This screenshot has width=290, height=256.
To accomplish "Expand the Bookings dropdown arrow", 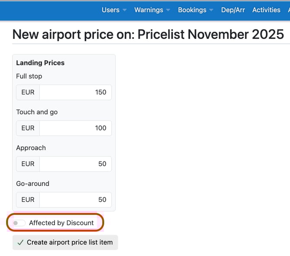I will coord(211,10).
